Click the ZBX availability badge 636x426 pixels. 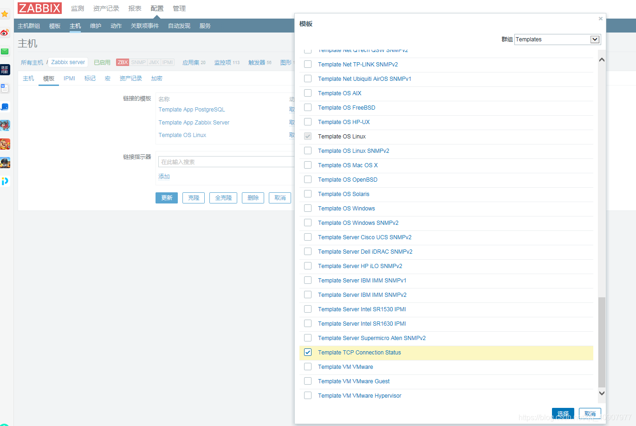coord(123,62)
